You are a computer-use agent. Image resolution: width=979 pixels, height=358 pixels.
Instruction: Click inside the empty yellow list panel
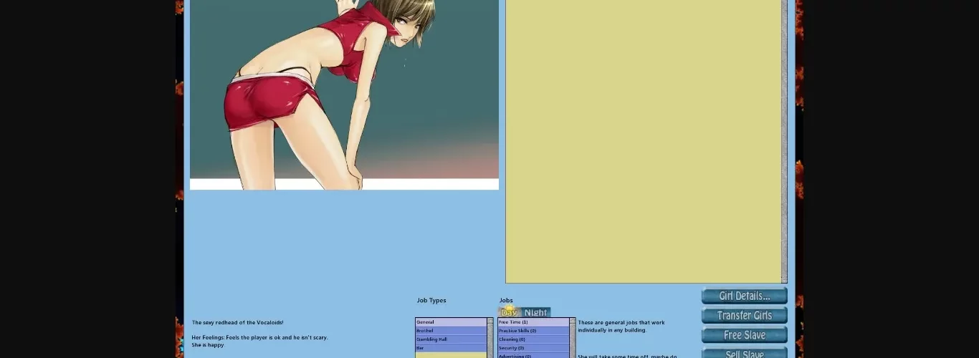click(x=643, y=143)
